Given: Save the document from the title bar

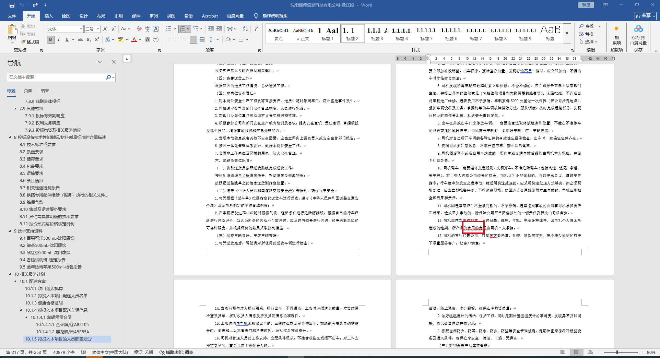Looking at the screenshot, I should point(12,5).
